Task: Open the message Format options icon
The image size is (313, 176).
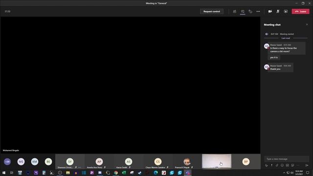Action: [x=267, y=165]
